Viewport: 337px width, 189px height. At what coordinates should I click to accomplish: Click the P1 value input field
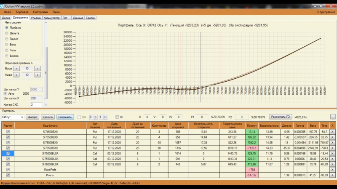(202, 117)
